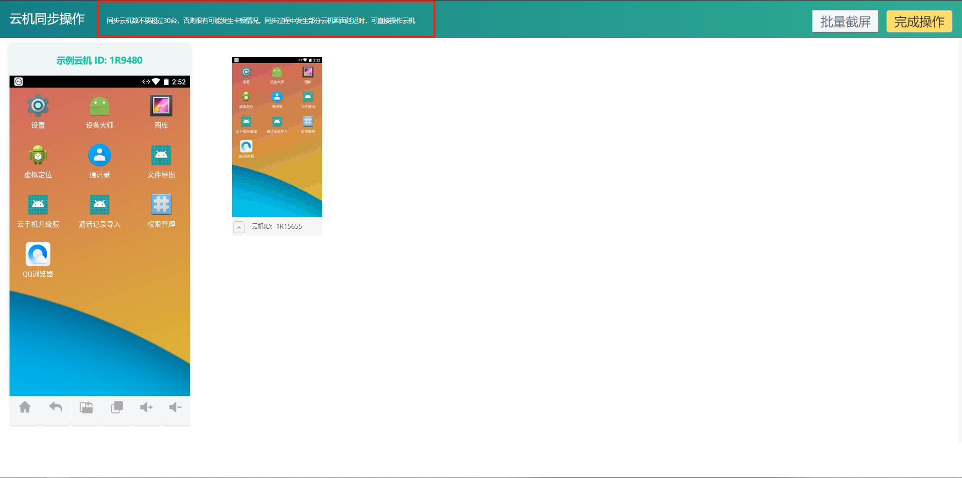
Task: Tap the Back arrow control button
Action: click(x=56, y=407)
